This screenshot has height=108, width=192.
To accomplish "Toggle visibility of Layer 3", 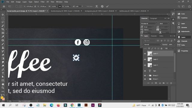I will click(x=145, y=54).
